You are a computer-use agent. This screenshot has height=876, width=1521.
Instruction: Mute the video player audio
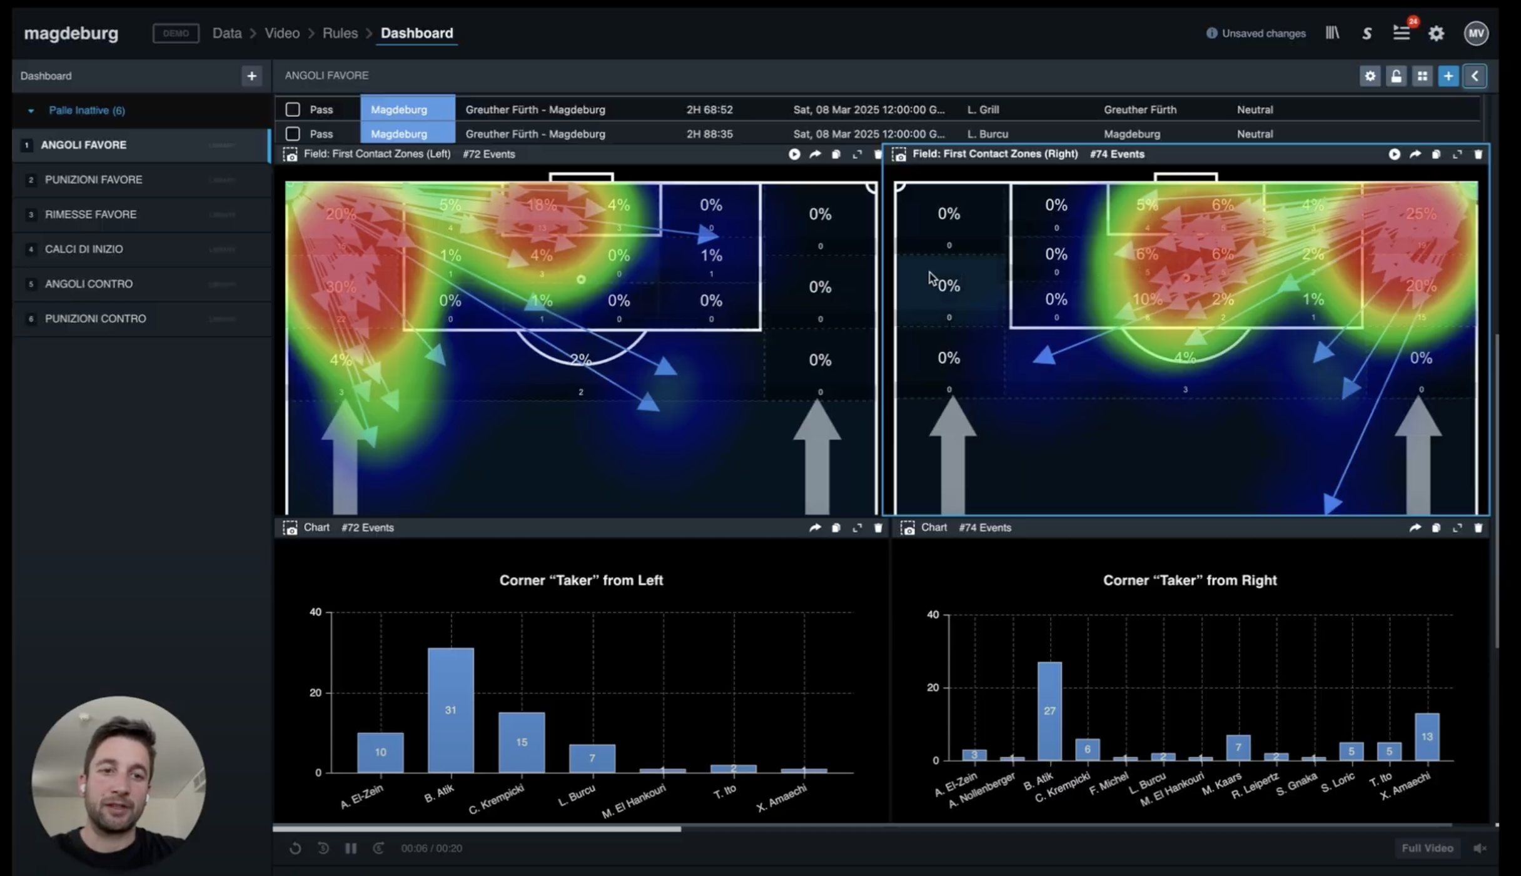[x=1480, y=848]
